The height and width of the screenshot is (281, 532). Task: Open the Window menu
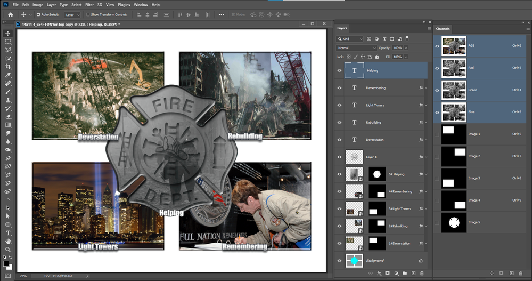pos(141,5)
